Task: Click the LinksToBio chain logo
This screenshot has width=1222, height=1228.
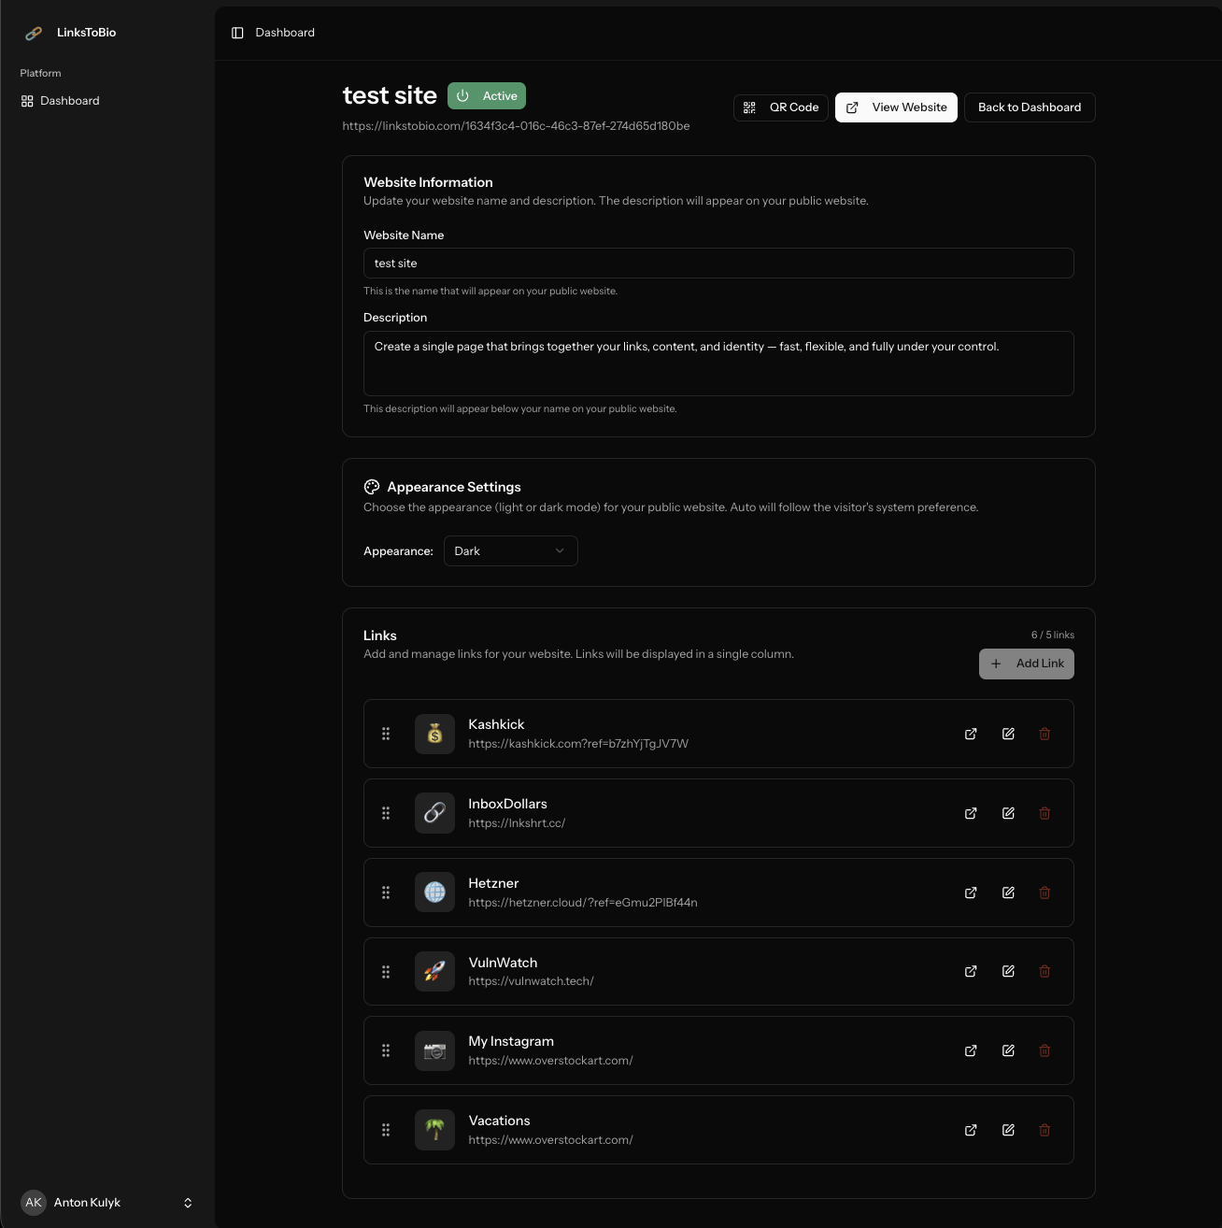Action: tap(34, 32)
